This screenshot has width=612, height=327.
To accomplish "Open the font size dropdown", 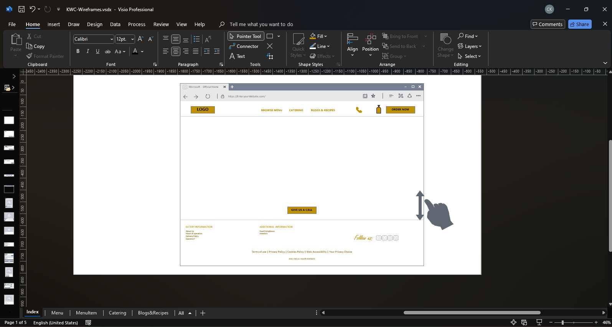I will (132, 39).
